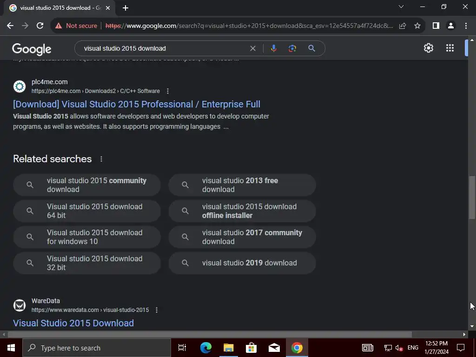Close the visual studio 2015 download tab
The image size is (476, 357).
coord(108,8)
